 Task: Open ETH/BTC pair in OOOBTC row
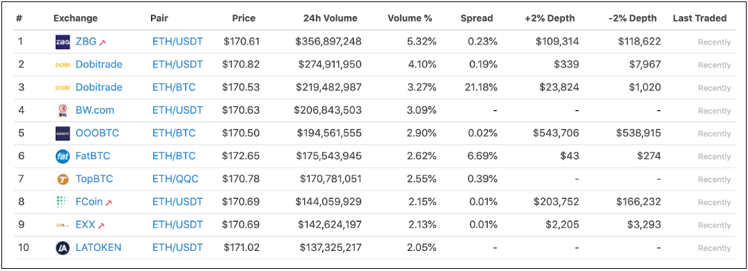[174, 133]
